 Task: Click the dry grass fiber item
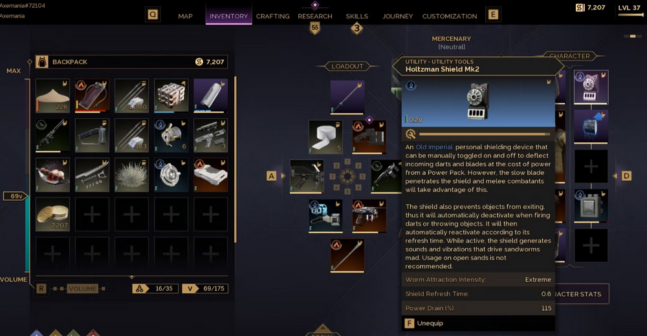click(131, 175)
